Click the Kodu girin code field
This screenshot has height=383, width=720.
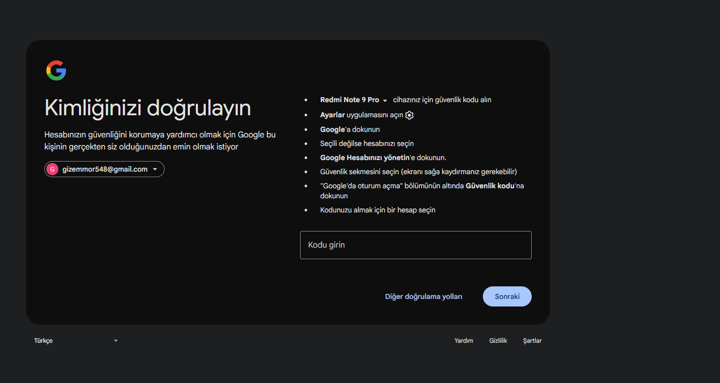point(416,245)
